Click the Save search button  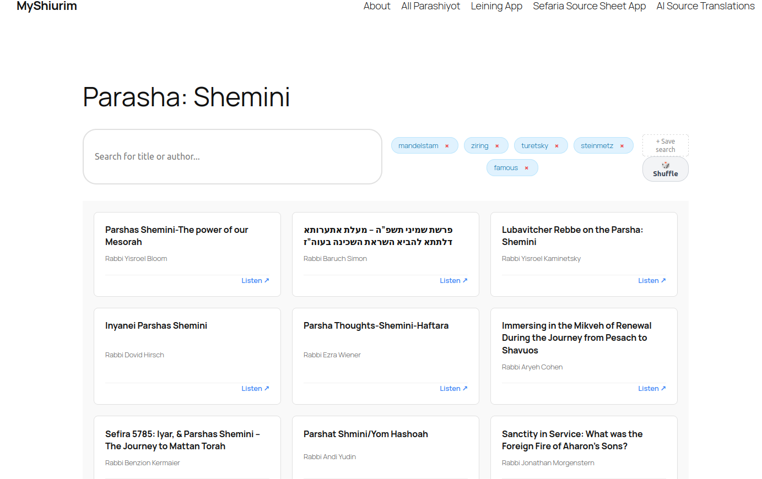tap(665, 145)
